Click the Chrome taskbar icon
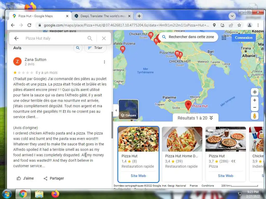The image size is (266, 199). tap(23, 194)
